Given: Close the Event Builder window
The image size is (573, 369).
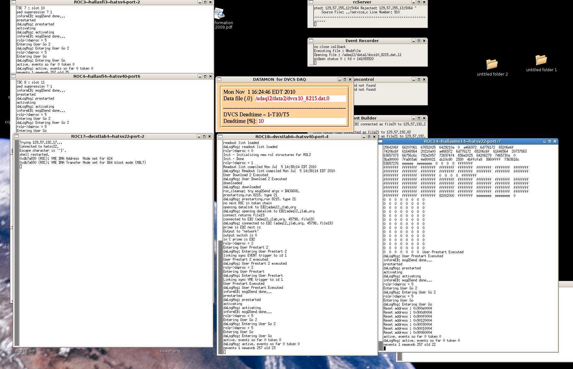Looking at the screenshot, I should tap(424, 118).
